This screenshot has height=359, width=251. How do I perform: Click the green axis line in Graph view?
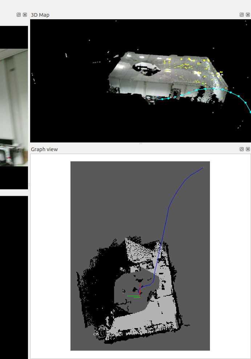[133, 296]
